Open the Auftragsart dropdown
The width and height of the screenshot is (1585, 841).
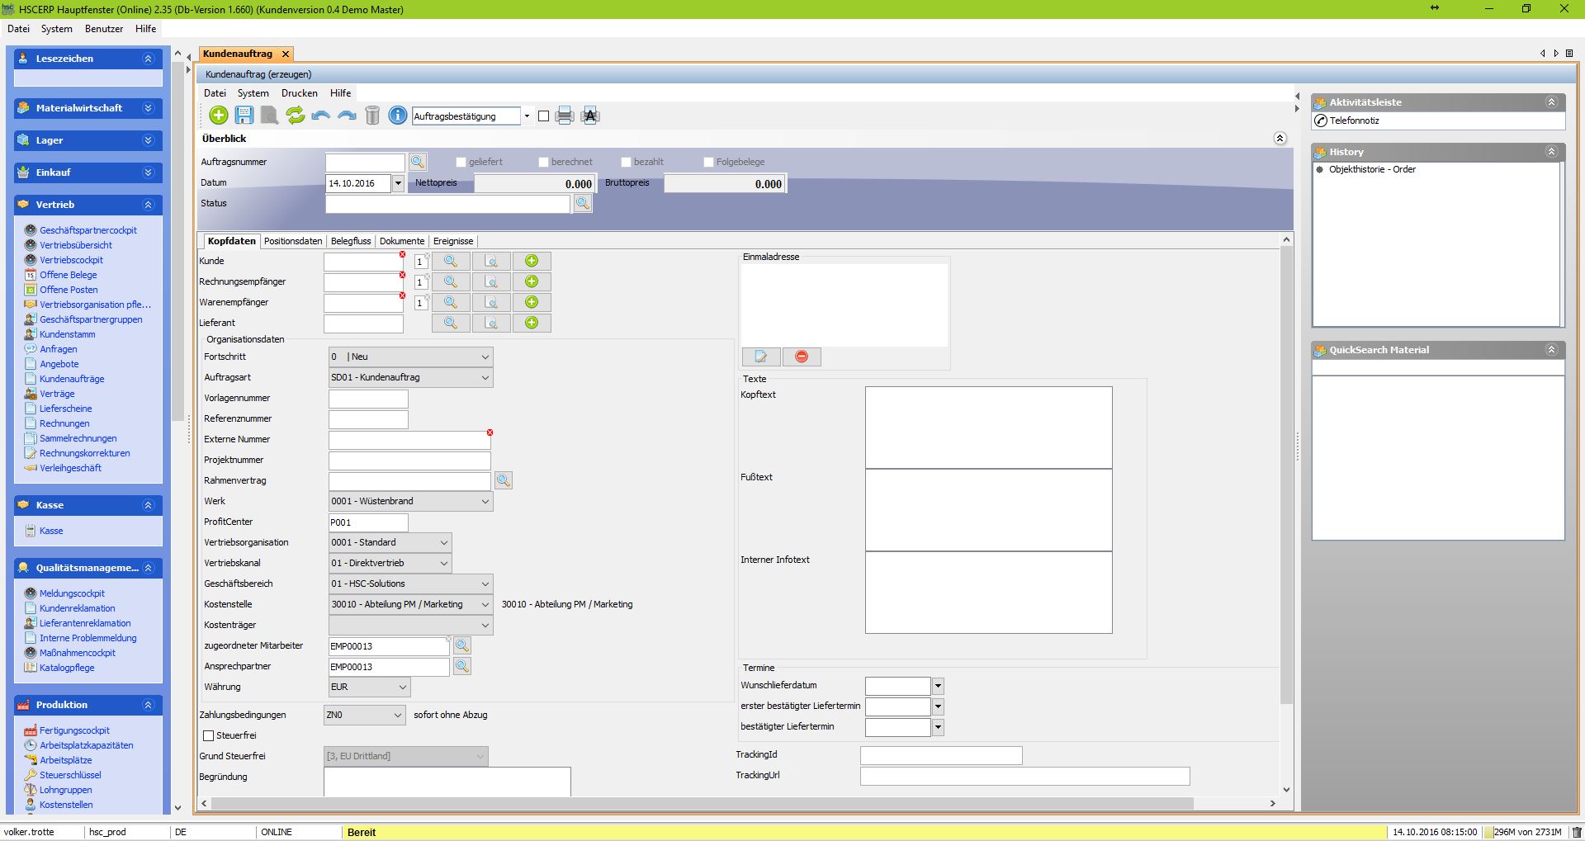[x=485, y=377]
